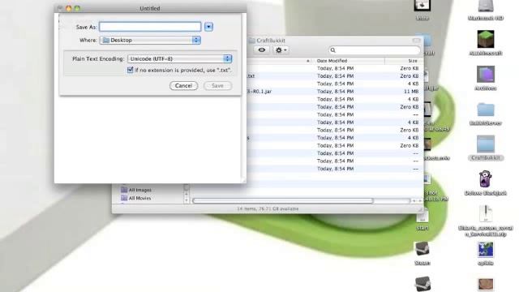The width and height of the screenshot is (519, 292).
Task: Toggle the Finder toolbar with the pill button
Action: pyautogui.click(x=416, y=41)
